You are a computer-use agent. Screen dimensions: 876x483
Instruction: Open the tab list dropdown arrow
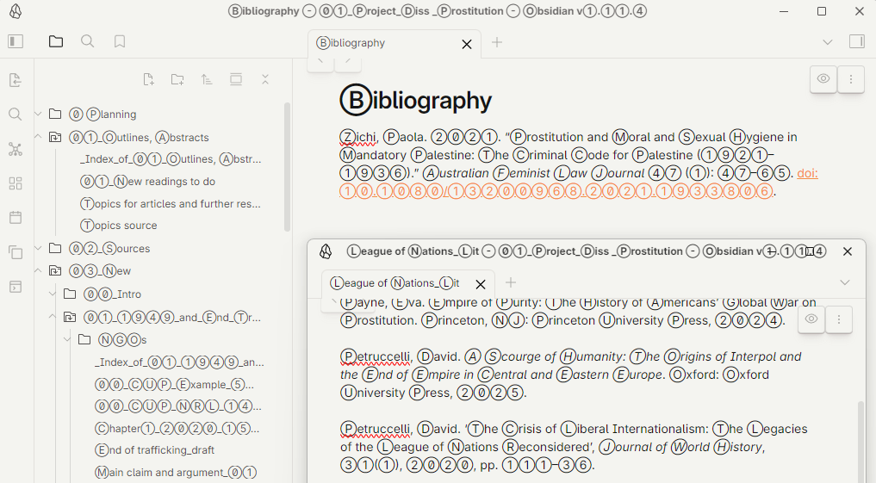(x=828, y=42)
